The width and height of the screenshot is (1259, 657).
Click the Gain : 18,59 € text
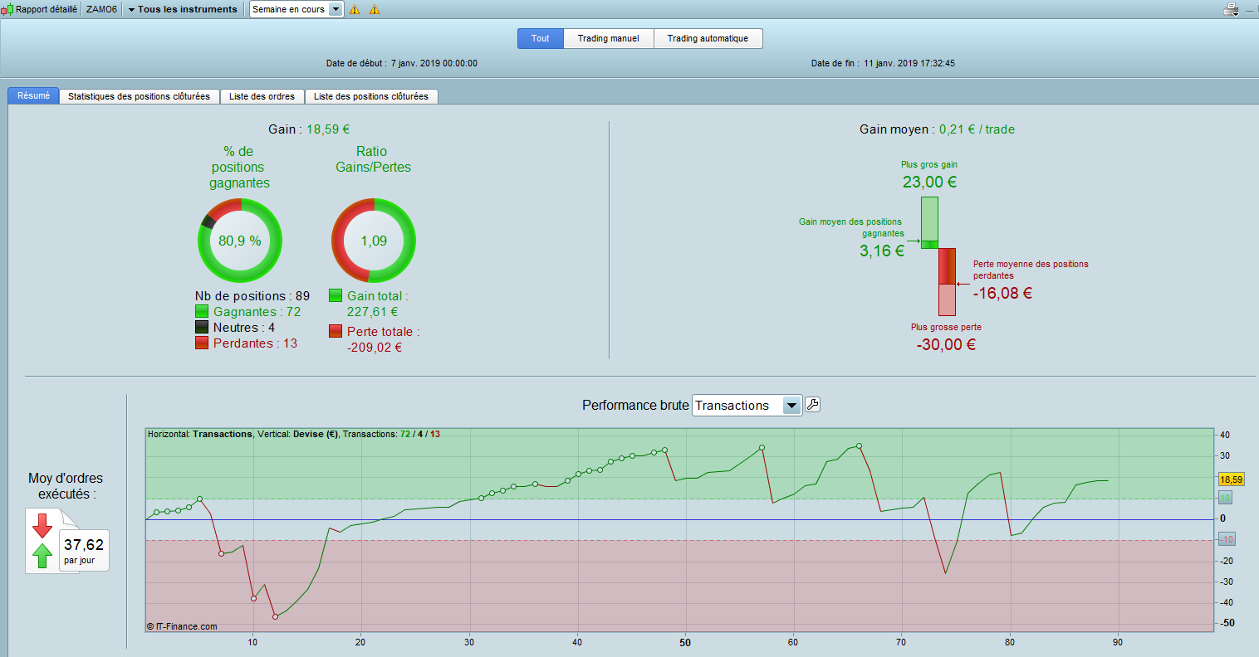309,129
